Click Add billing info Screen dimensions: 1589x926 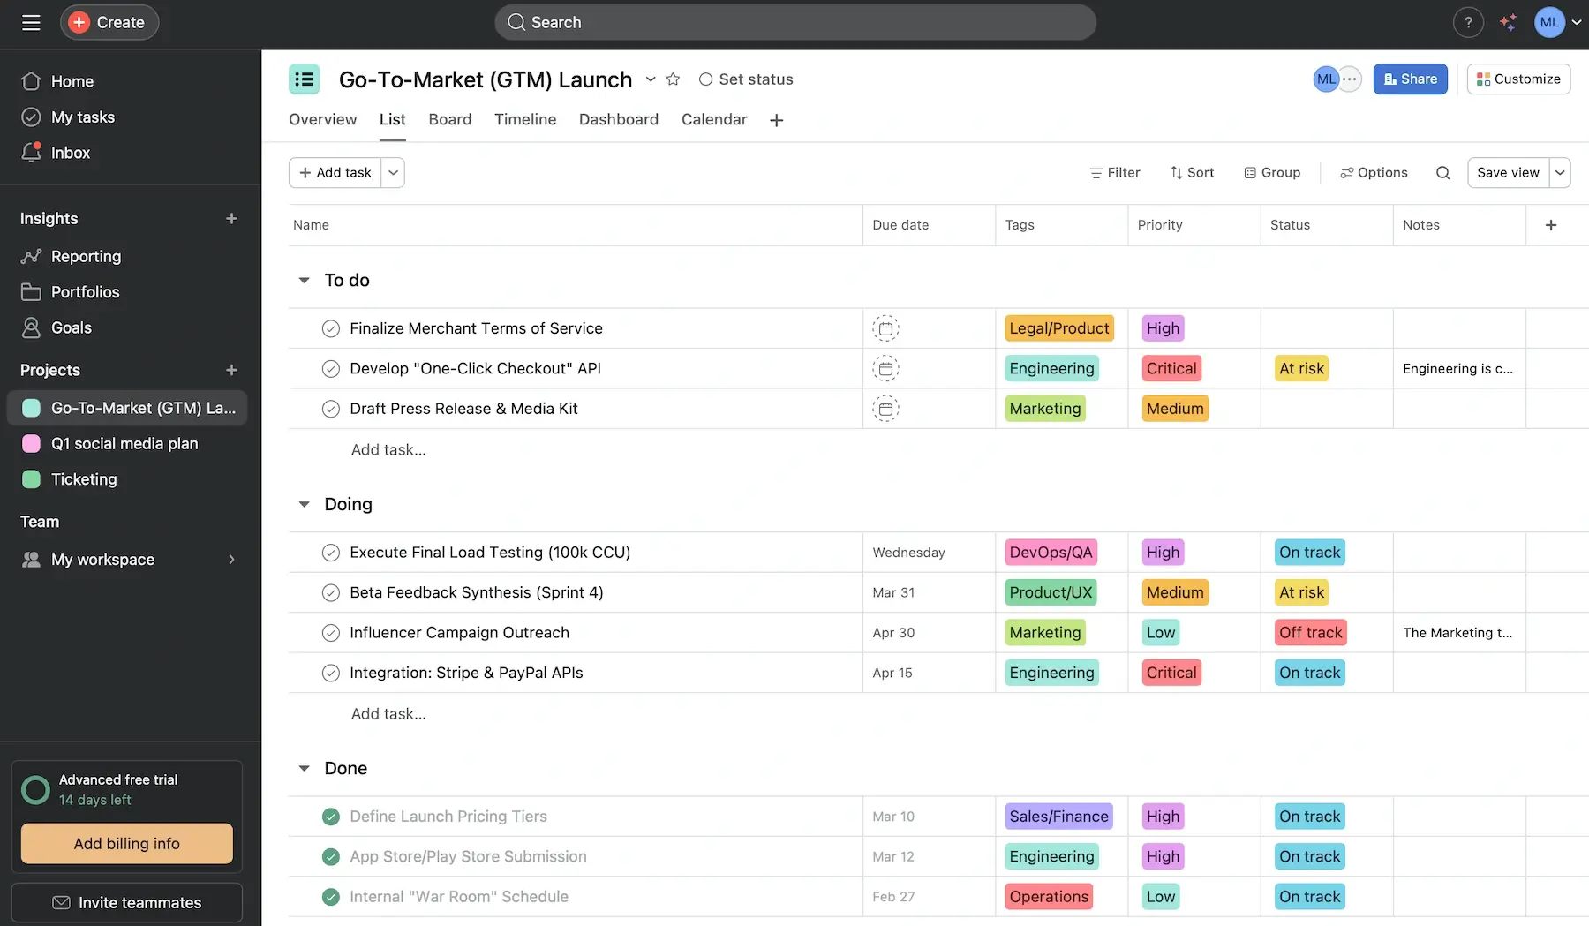[126, 843]
